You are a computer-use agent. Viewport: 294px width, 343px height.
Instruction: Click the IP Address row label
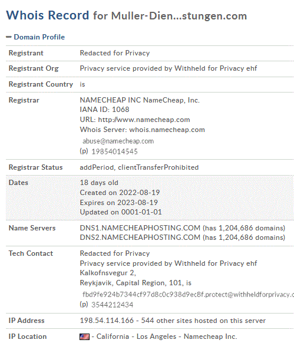27,321
